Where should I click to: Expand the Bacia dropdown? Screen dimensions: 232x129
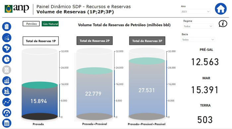[x=198, y=40]
